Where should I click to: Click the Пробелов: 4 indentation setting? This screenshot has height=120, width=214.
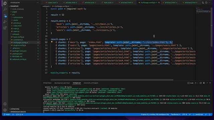pyautogui.click(x=176, y=115)
